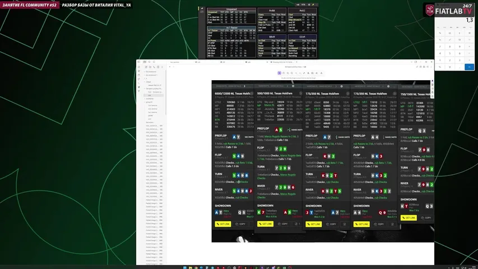The image size is (478, 269).
Task: Click the Calculator display showing 1,3
Action: [x=470, y=20]
